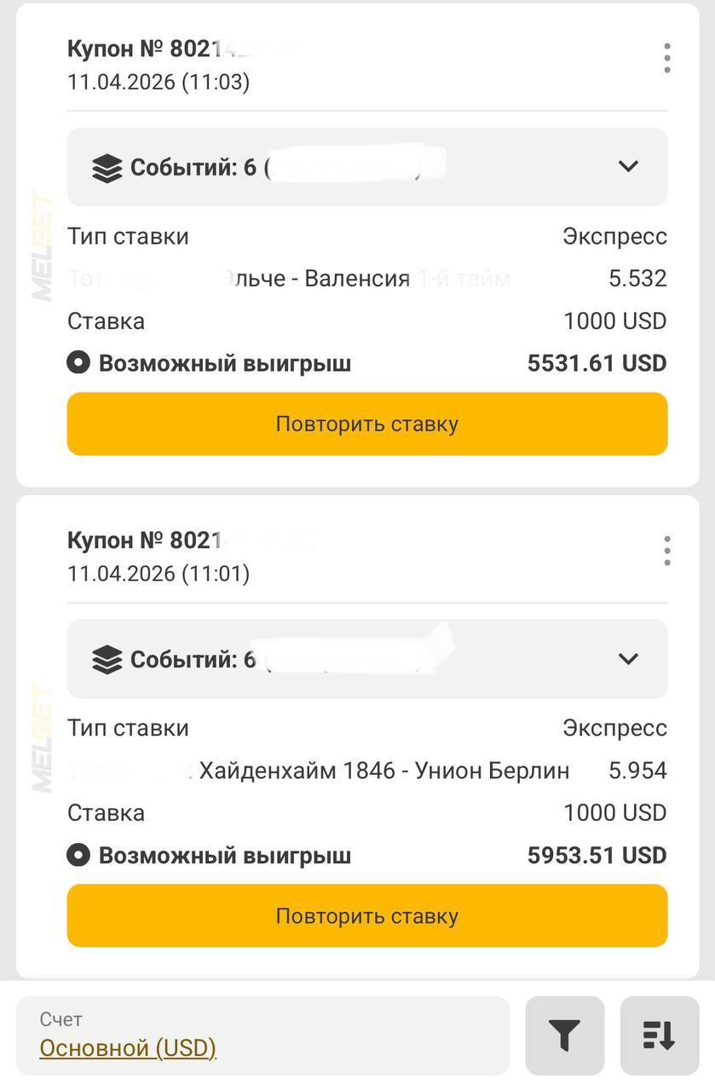Open the bet history filter

(564, 1035)
